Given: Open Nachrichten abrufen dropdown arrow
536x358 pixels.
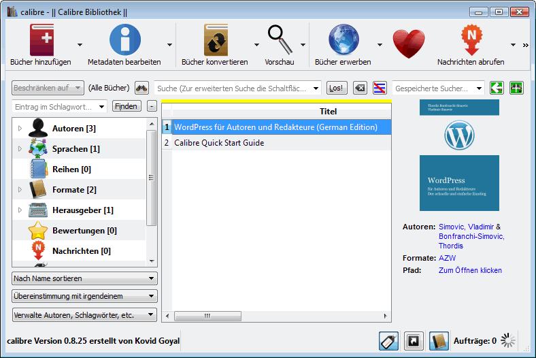Looking at the screenshot, I should pos(513,45).
